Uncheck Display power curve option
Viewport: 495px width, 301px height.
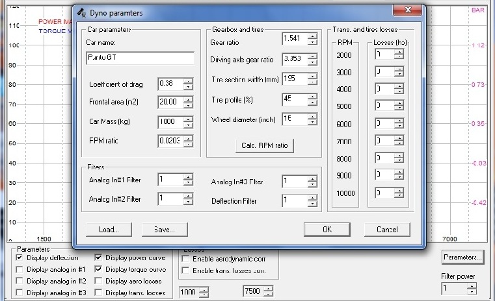[x=99, y=258]
